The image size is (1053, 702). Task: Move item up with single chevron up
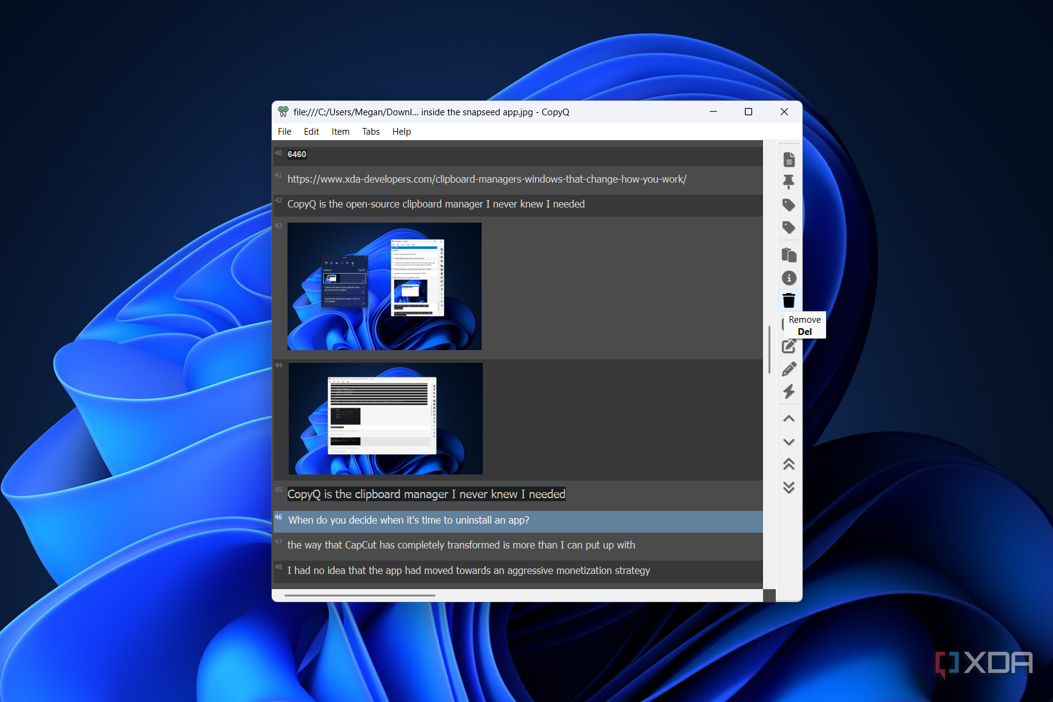pyautogui.click(x=789, y=419)
